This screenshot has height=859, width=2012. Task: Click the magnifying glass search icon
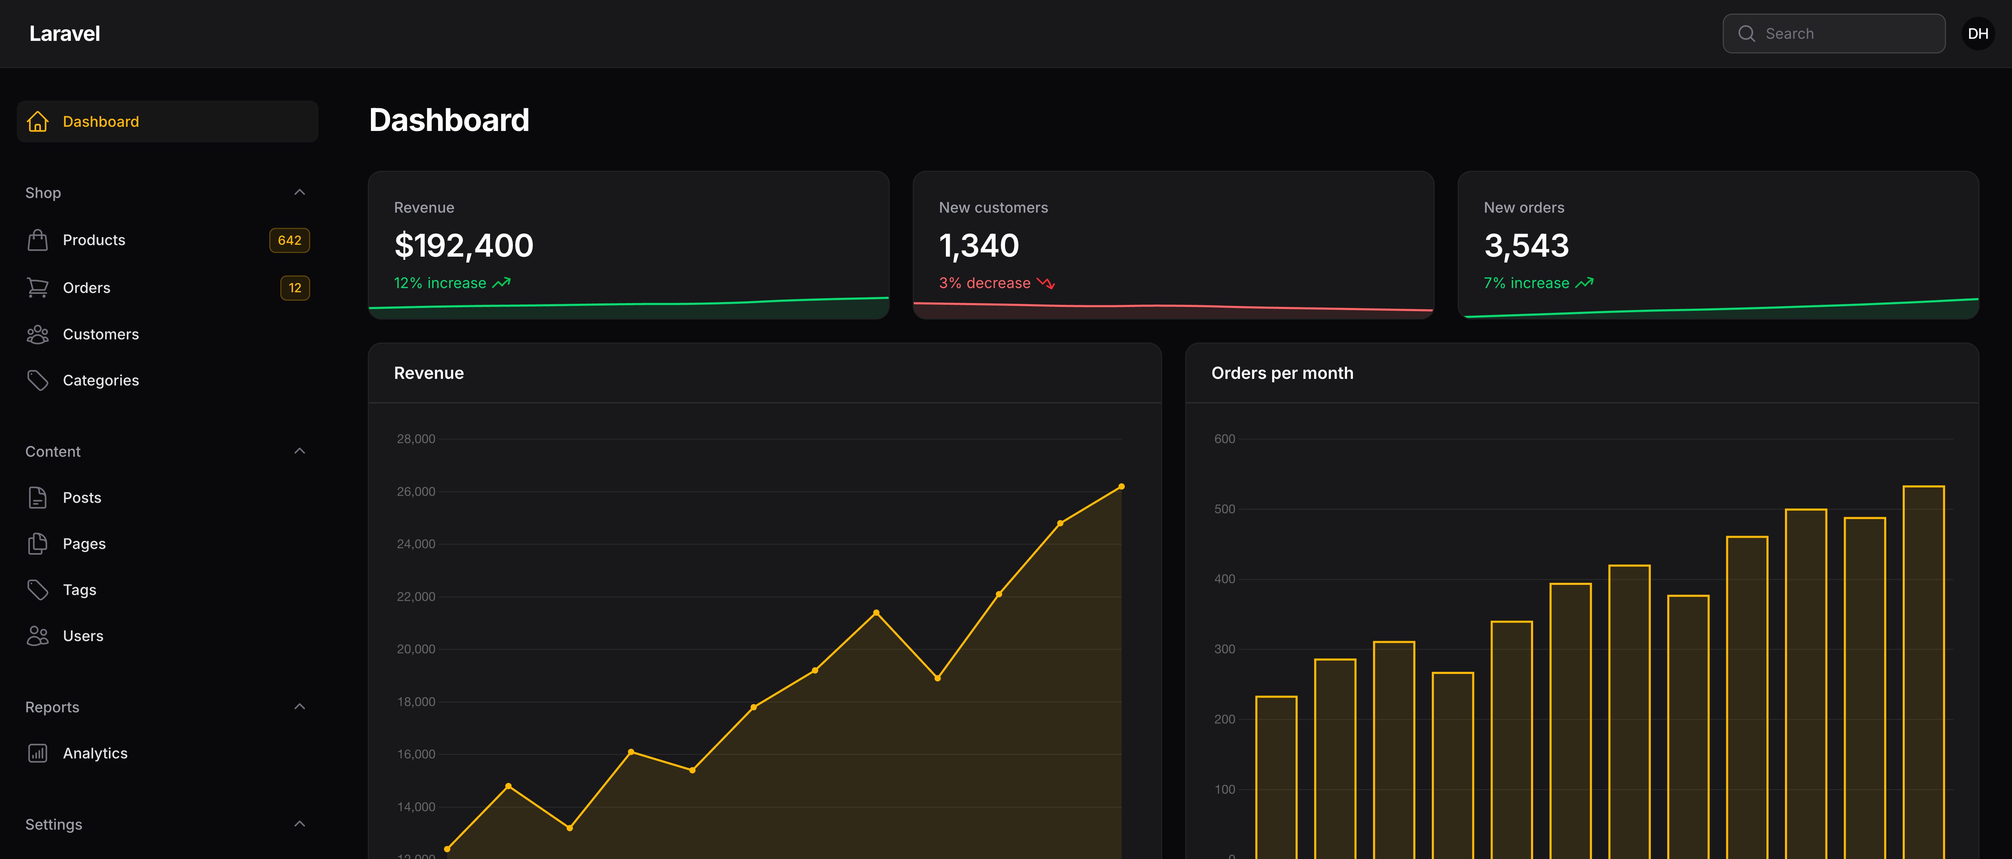click(1747, 34)
